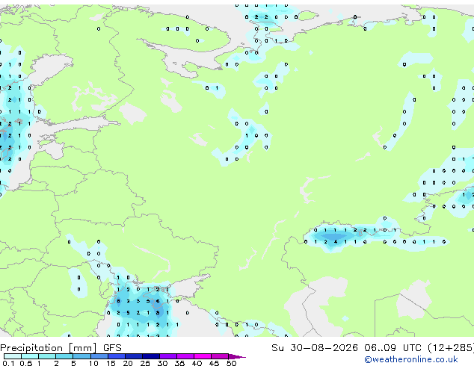
Task: Select the 20–25 mm dark blue swatch
Action: (x=133, y=356)
